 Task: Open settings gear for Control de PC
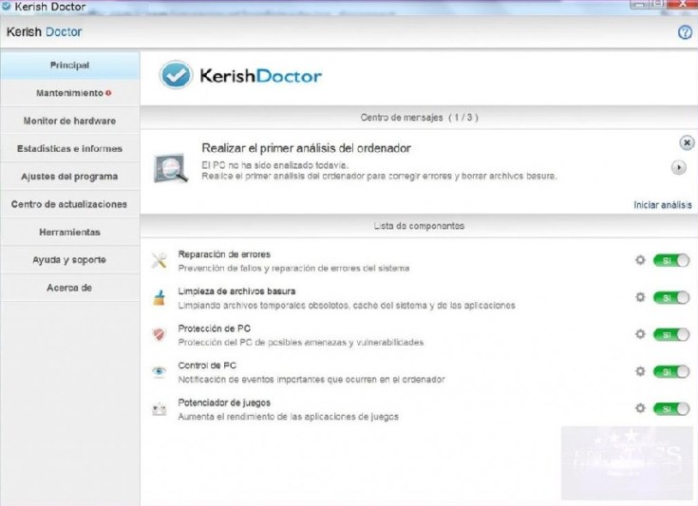pyautogui.click(x=640, y=371)
